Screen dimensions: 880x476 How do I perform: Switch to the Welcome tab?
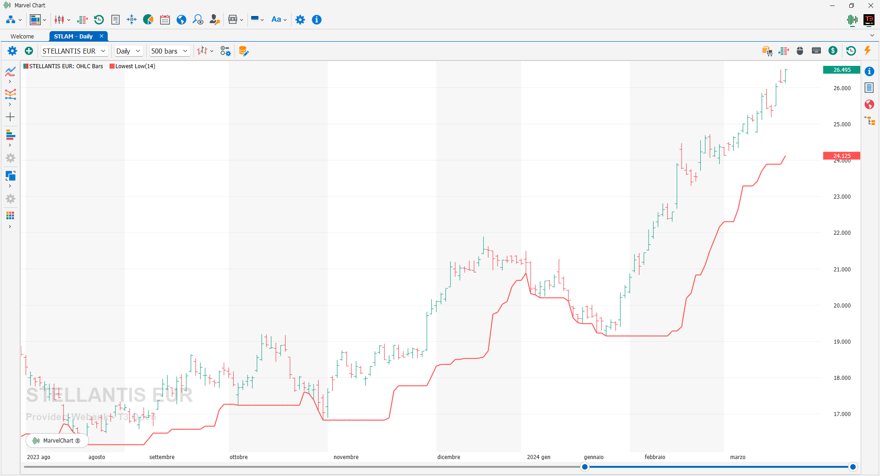coord(22,36)
